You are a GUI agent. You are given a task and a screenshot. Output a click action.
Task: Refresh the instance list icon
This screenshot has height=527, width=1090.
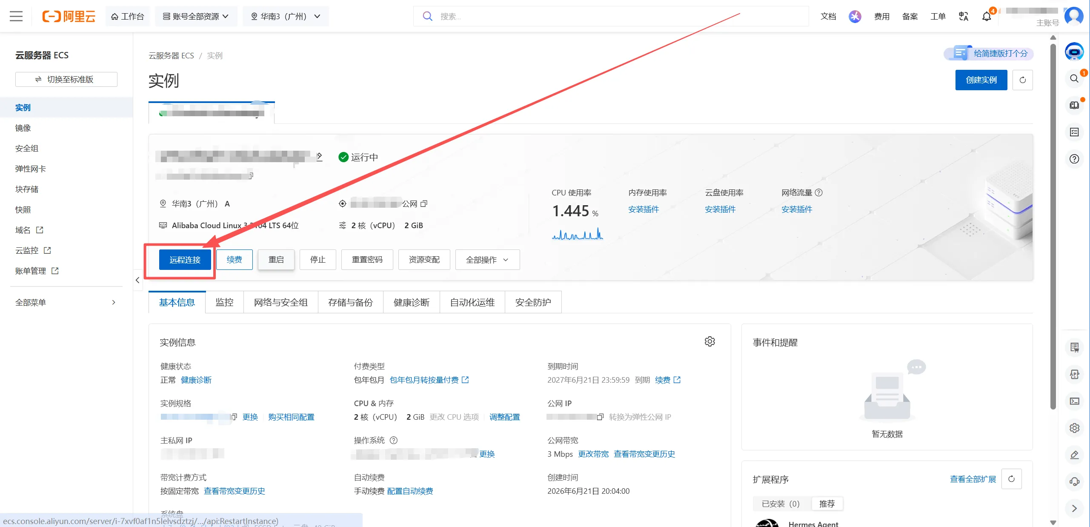pyautogui.click(x=1022, y=80)
